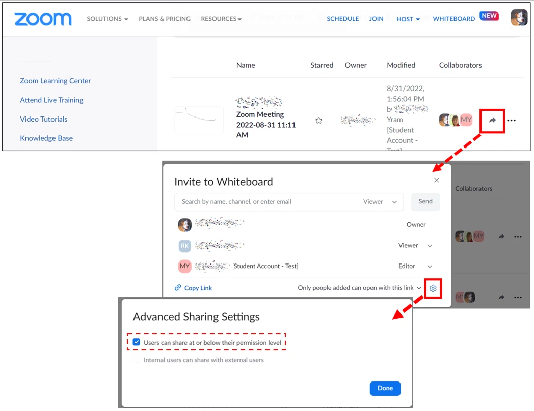Click the Owner column header
534x411 pixels.
(356, 65)
